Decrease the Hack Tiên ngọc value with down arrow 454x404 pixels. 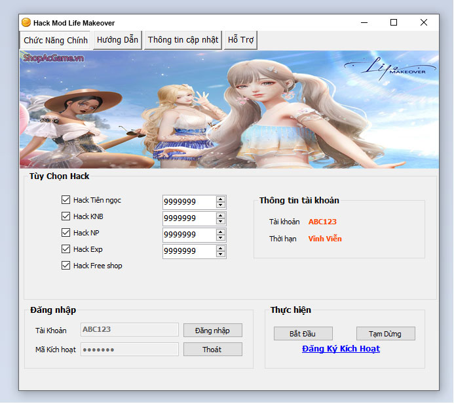pos(221,205)
